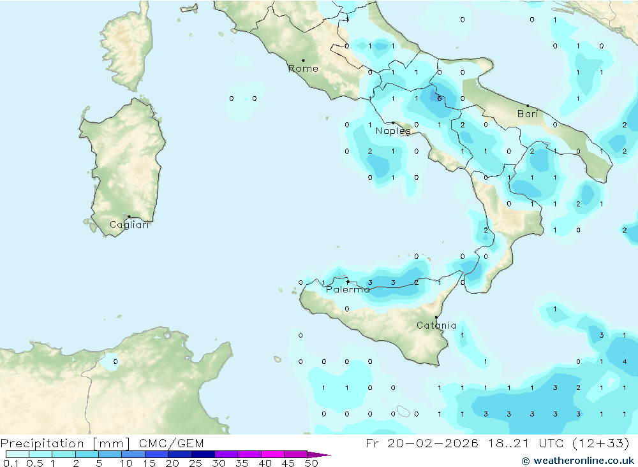Viewport: 638px width, 467px height.
Task: Click the legend arrow tip above 50 mm
Action: [x=320, y=455]
